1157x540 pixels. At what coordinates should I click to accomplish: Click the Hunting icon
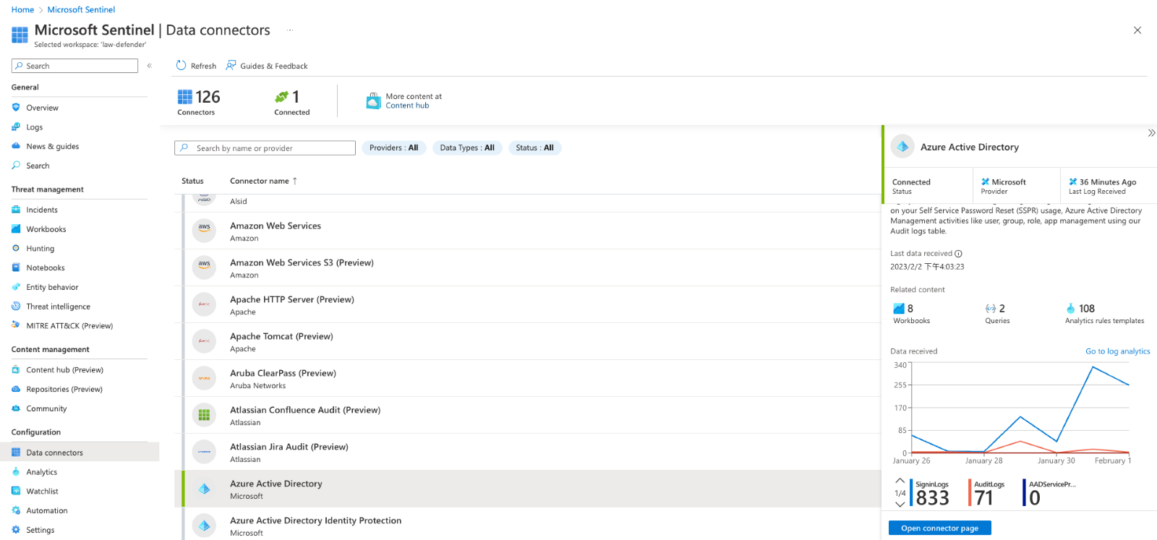pyautogui.click(x=16, y=248)
